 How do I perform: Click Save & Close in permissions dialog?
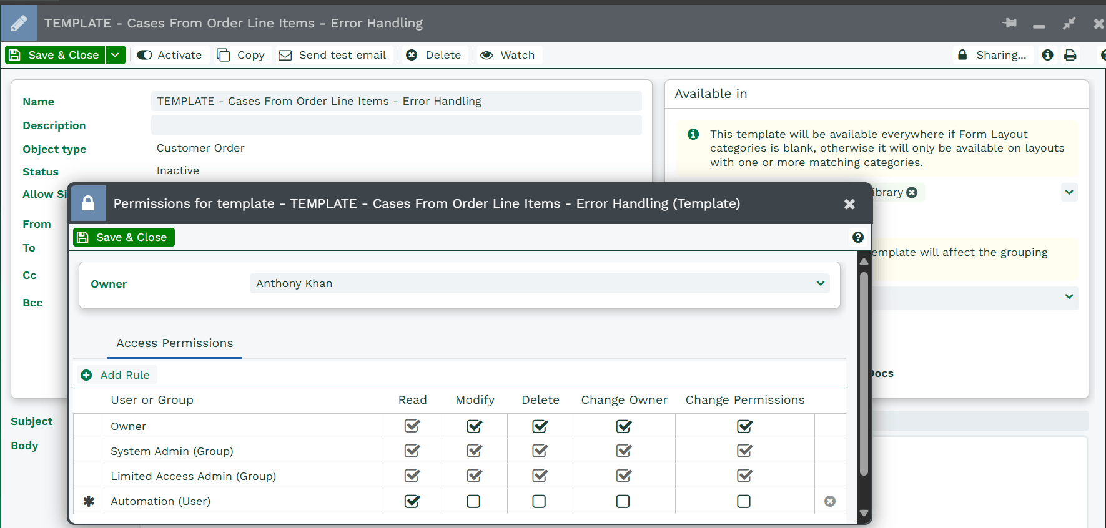[124, 237]
